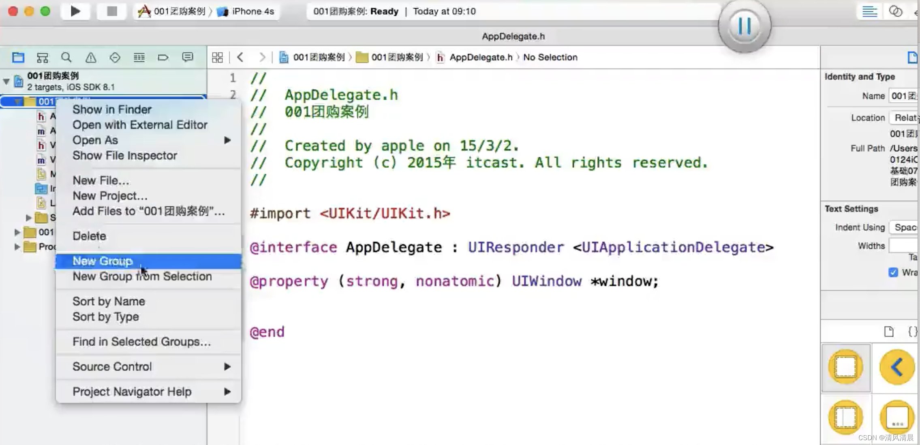Click Delete in the context menu
Screen dimensions: 920x445
(89, 236)
